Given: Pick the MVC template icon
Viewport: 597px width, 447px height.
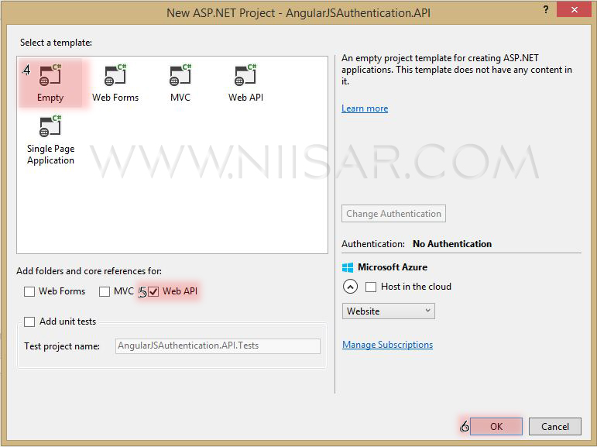Looking at the screenshot, I should click(x=180, y=75).
